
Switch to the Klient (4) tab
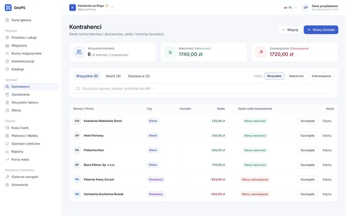(x=113, y=76)
